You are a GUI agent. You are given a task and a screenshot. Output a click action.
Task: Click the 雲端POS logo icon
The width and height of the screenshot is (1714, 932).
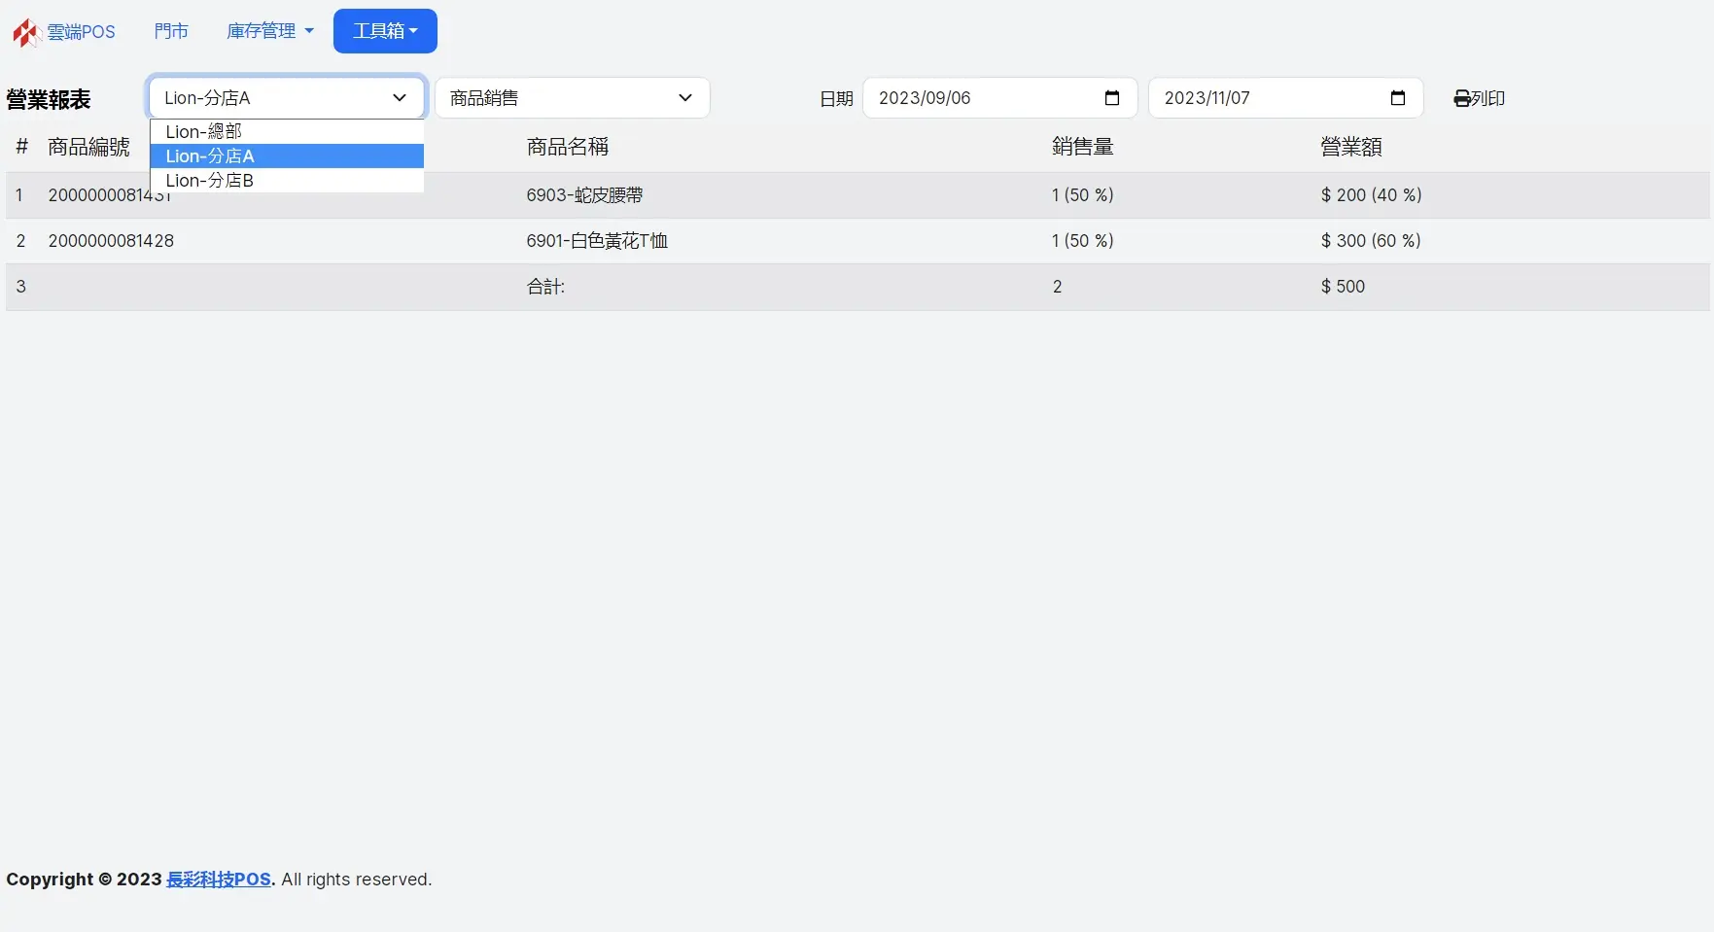point(25,32)
